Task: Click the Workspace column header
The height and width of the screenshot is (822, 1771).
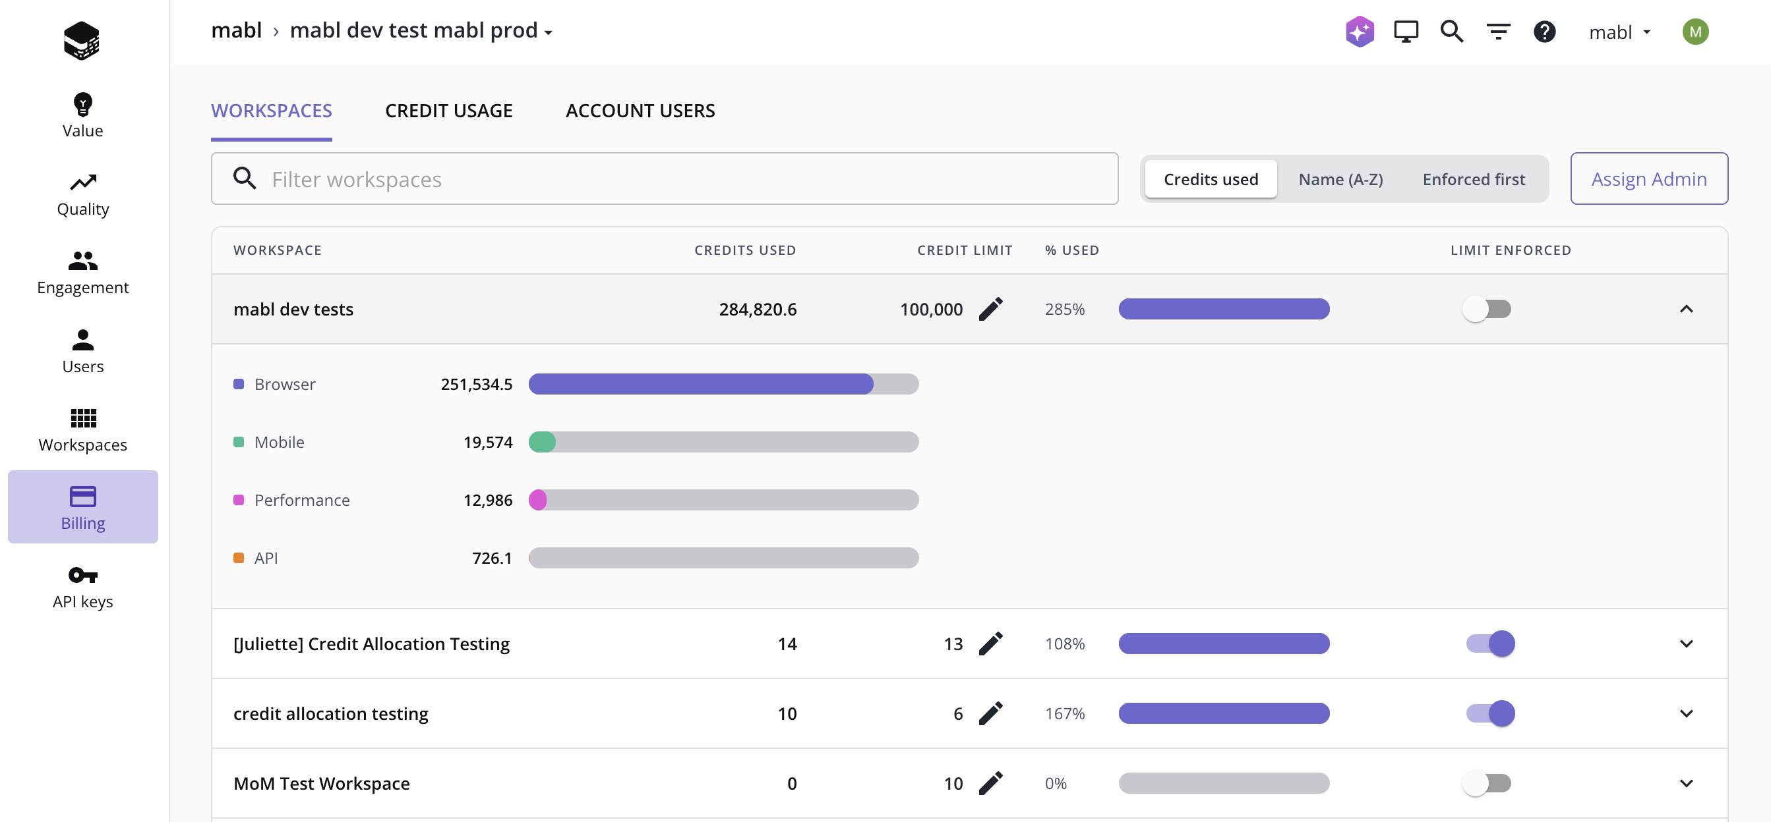Action: (278, 251)
